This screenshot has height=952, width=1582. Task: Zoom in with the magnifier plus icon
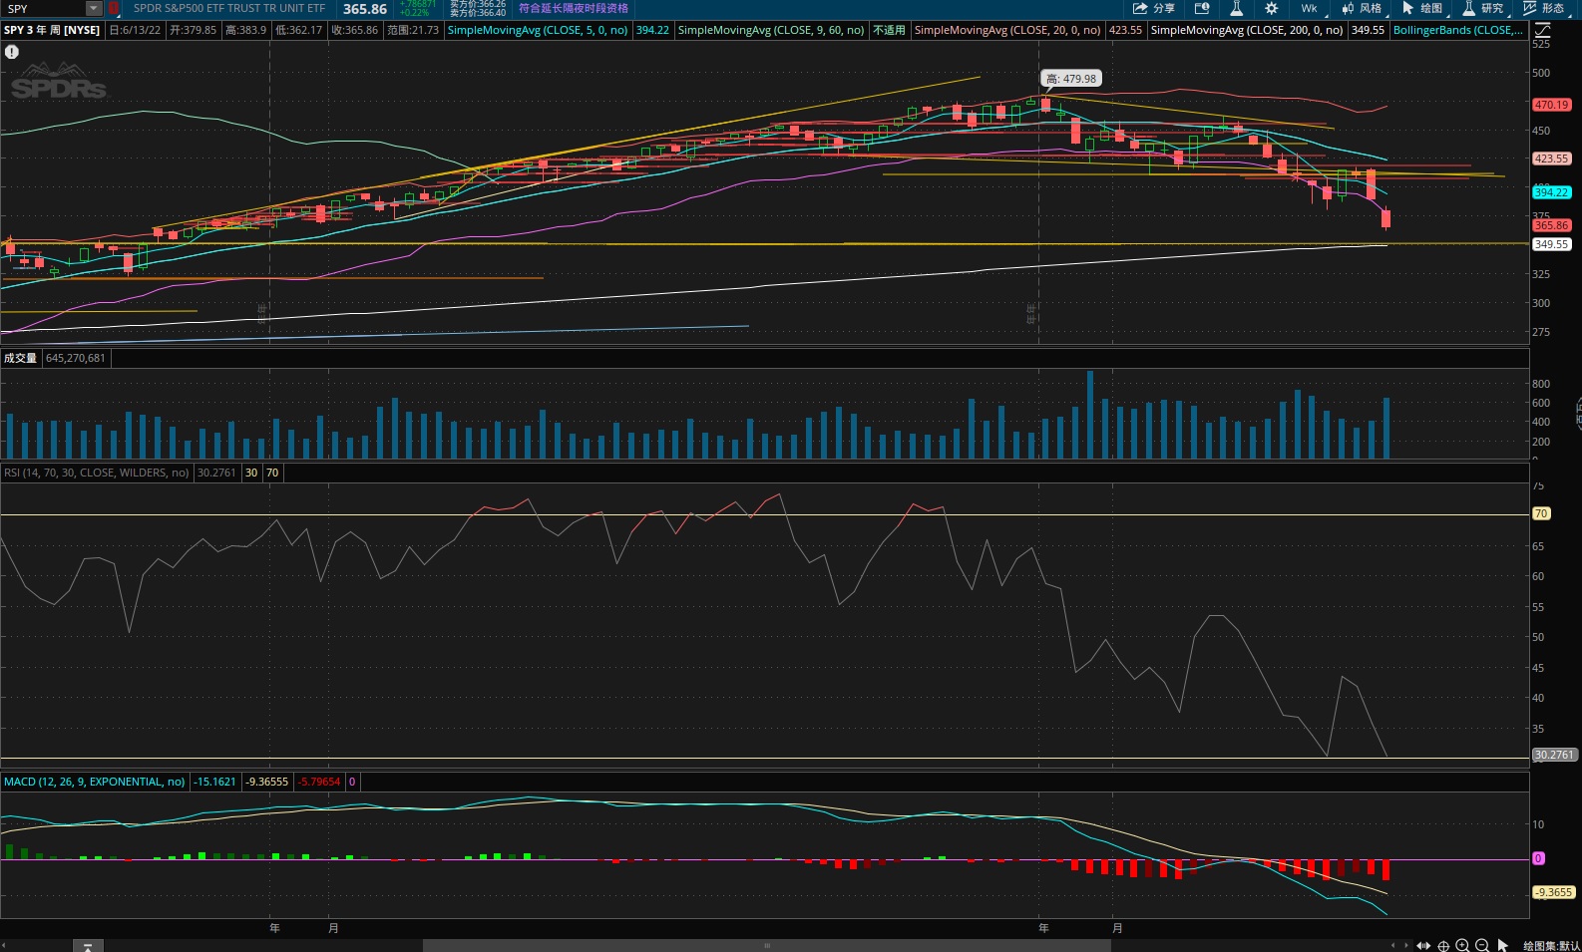click(x=1462, y=945)
